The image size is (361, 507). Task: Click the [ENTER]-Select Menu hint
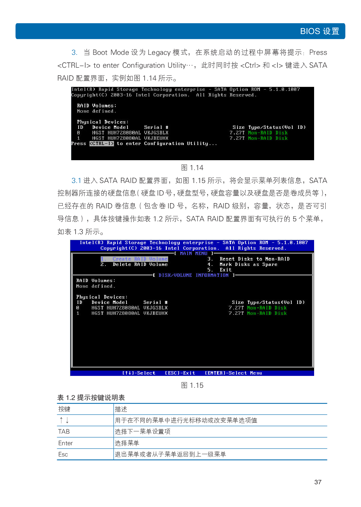[233, 373]
